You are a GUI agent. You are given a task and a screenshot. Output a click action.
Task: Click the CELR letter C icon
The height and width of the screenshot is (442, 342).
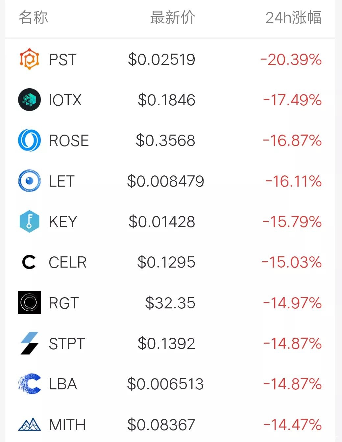(29, 262)
